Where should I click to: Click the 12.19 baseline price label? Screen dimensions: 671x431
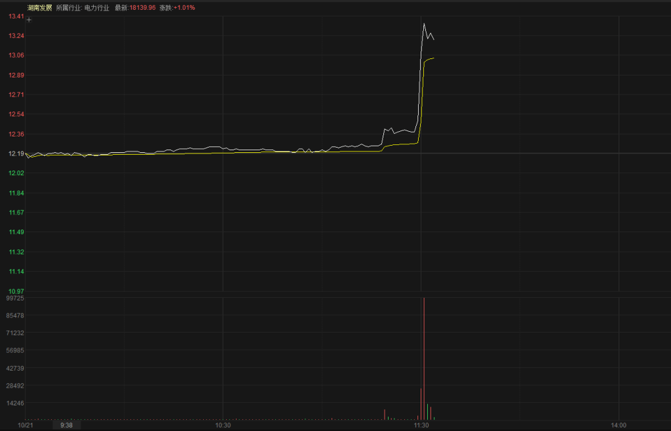(16, 154)
